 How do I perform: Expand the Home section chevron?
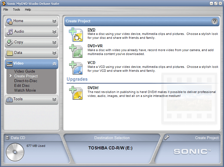click(x=54, y=21)
